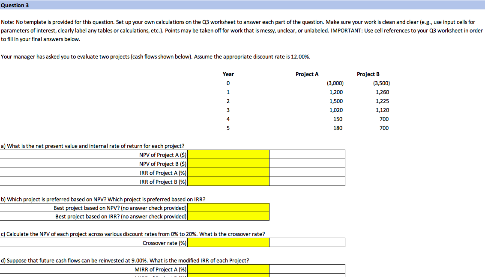485x277 pixels.
Task: Select Project A cash flow 150
Action: pos(338,119)
